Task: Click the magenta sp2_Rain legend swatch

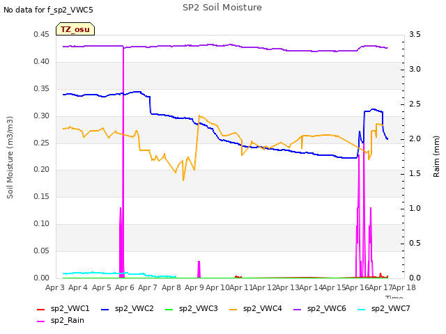Action: click(x=41, y=321)
